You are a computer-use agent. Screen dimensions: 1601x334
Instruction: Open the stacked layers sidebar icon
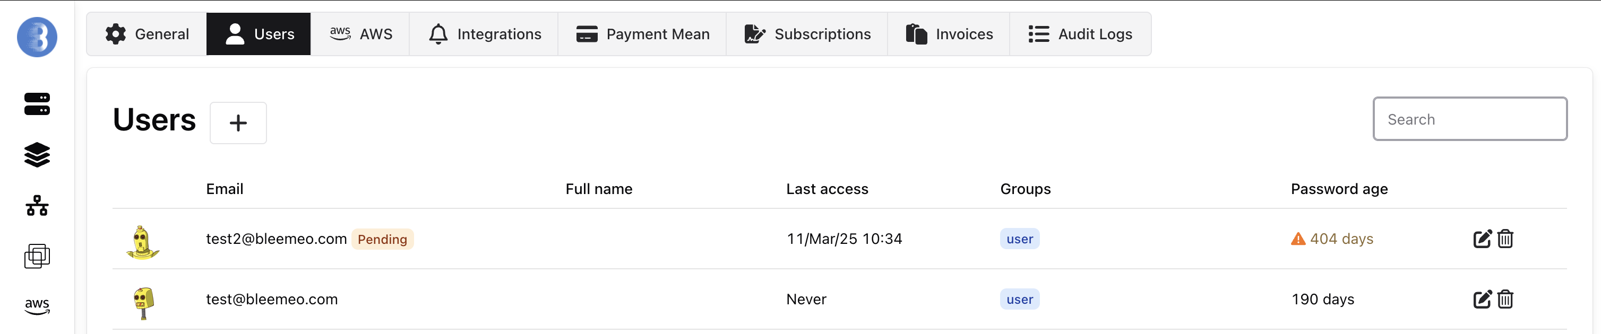[x=37, y=155]
